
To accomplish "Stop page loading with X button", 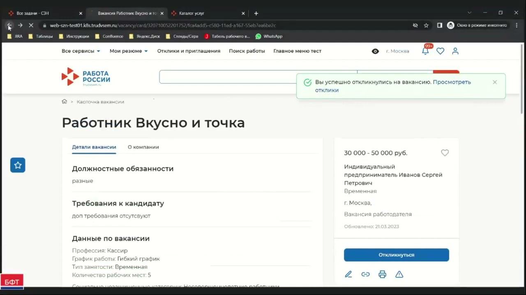I will [31, 25].
